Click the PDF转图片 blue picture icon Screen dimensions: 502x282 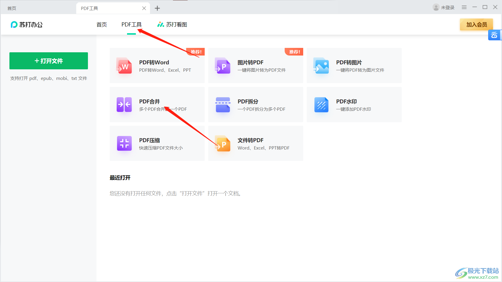(321, 66)
